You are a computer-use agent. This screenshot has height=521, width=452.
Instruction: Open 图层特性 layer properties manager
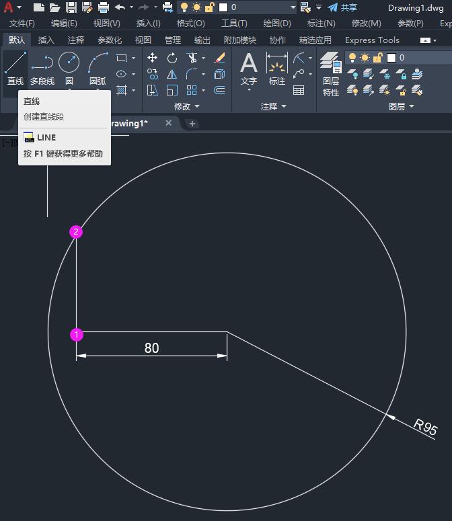pos(331,74)
